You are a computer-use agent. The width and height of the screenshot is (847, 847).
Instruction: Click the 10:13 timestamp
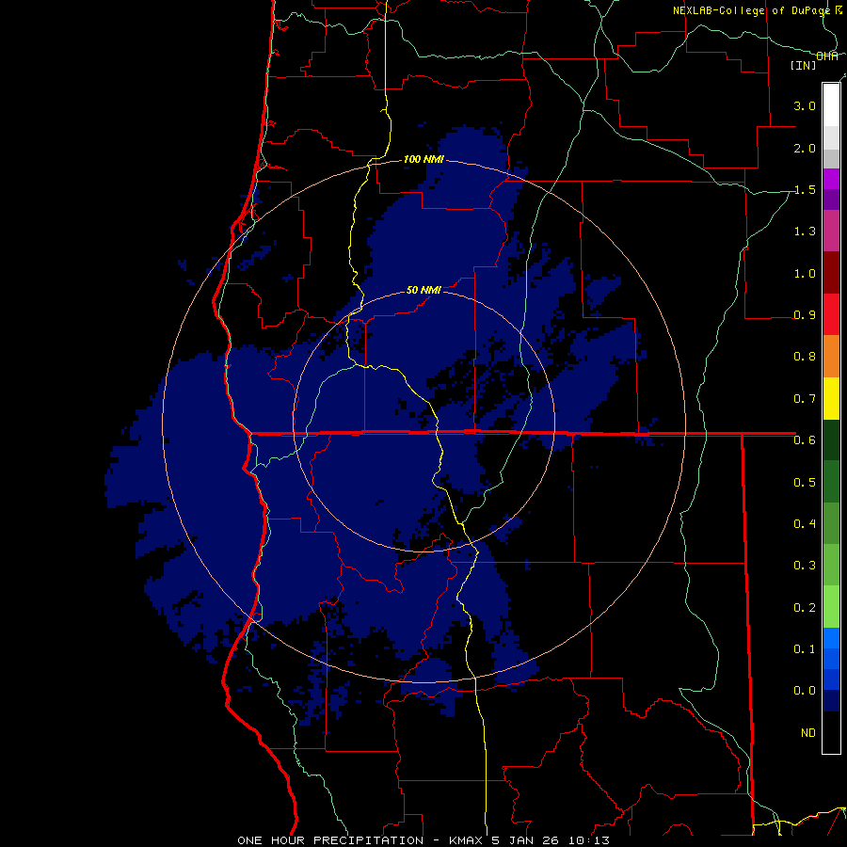tap(588, 840)
